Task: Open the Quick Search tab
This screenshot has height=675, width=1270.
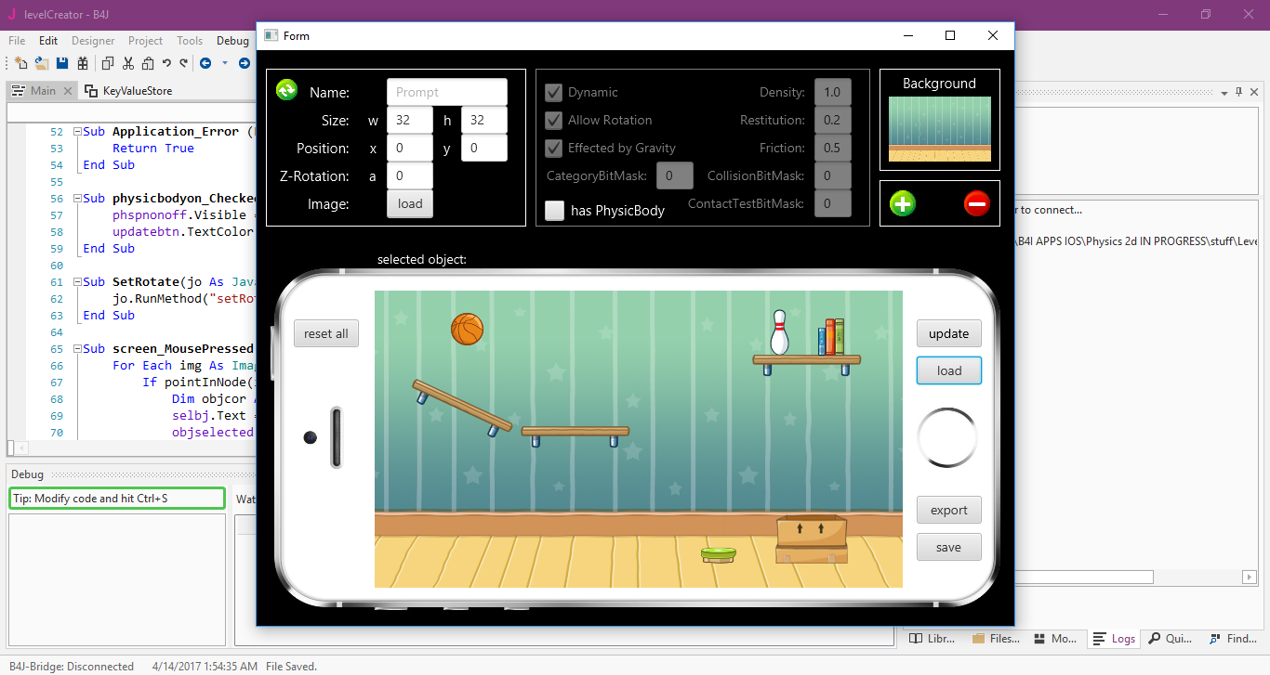Action: 1170,639
